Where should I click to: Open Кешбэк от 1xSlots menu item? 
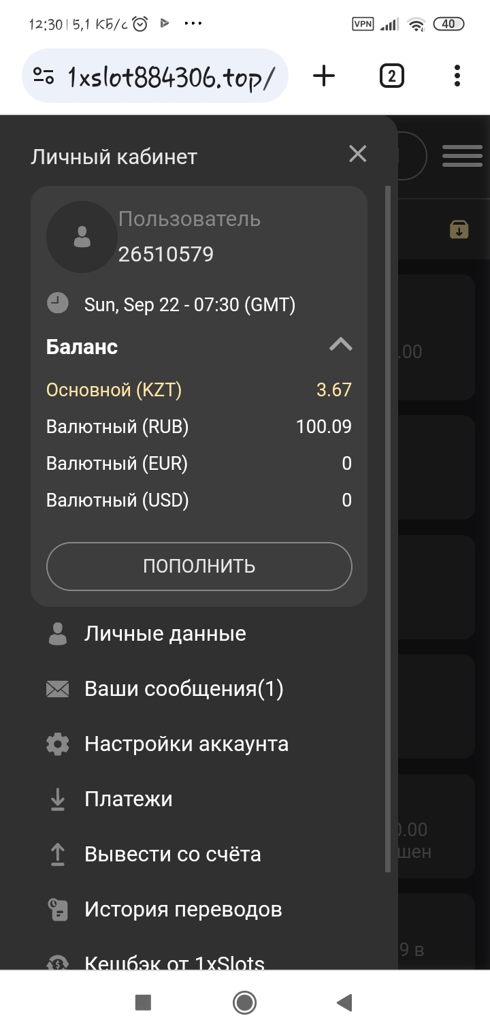coord(174,962)
